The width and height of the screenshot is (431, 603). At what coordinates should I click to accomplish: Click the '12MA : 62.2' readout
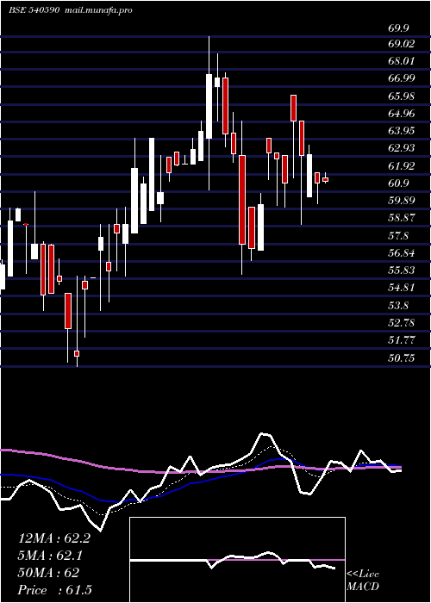pyautogui.click(x=54, y=538)
